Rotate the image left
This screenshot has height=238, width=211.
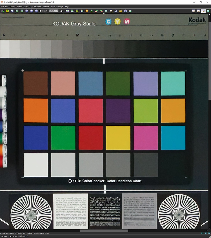point(96,11)
